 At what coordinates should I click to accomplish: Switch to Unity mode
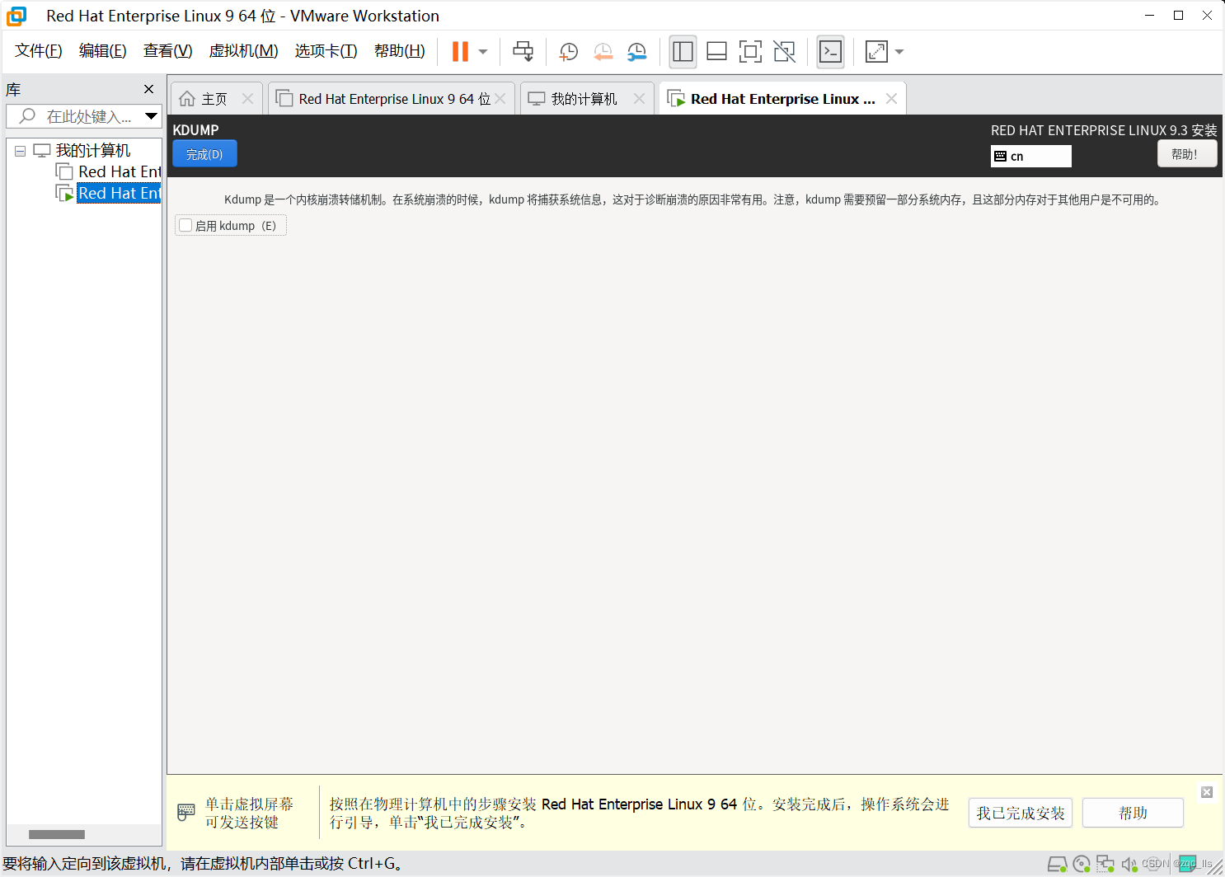[x=784, y=51]
